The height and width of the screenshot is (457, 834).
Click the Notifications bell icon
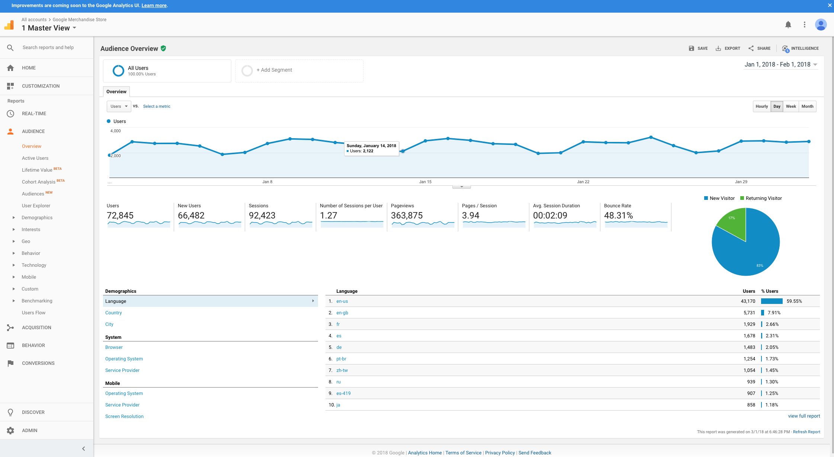pyautogui.click(x=788, y=24)
